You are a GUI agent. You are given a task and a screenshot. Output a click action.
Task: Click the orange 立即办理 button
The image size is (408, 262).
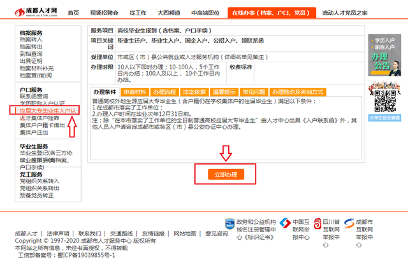pos(226,174)
